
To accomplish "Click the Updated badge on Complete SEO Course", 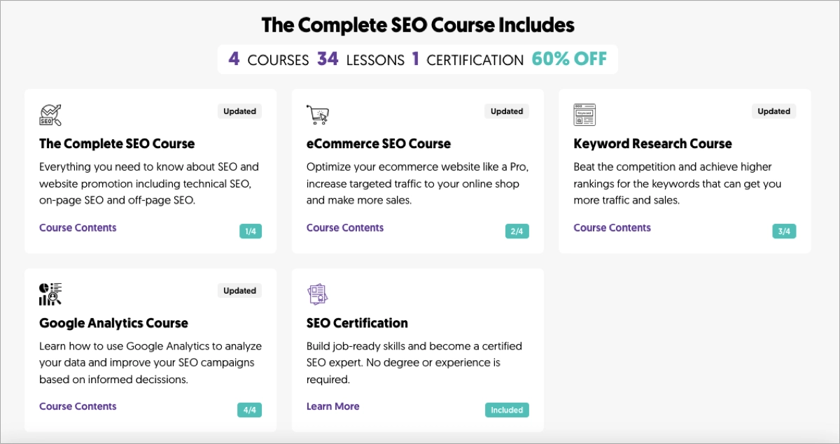I will pyautogui.click(x=239, y=111).
